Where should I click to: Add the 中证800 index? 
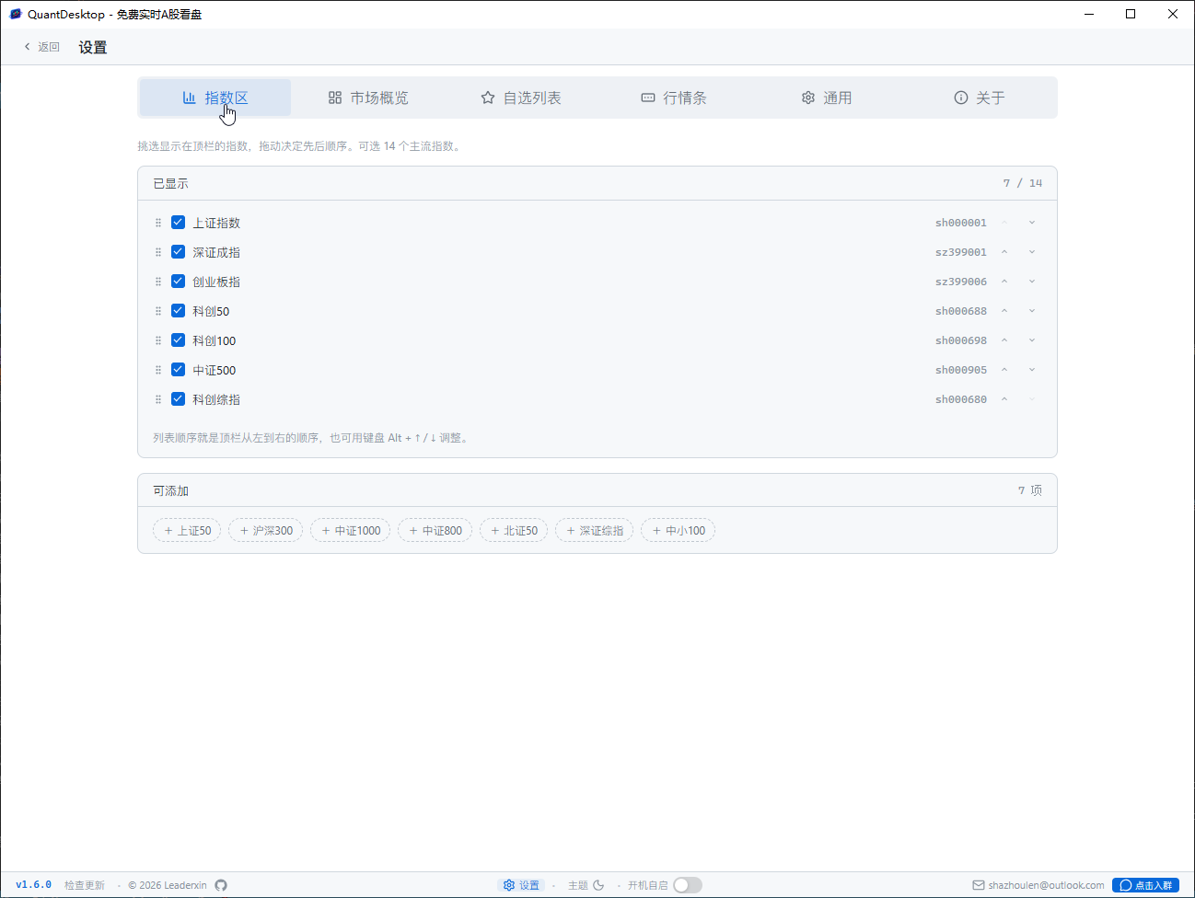(435, 531)
